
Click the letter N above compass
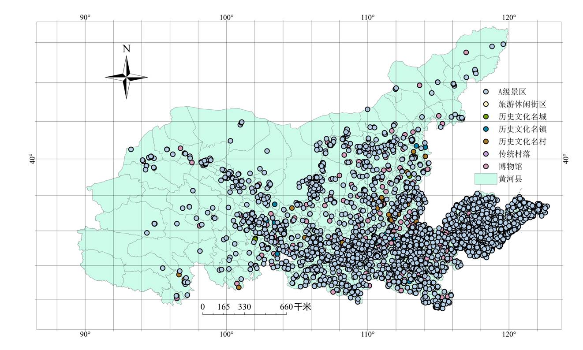pyautogui.click(x=126, y=49)
